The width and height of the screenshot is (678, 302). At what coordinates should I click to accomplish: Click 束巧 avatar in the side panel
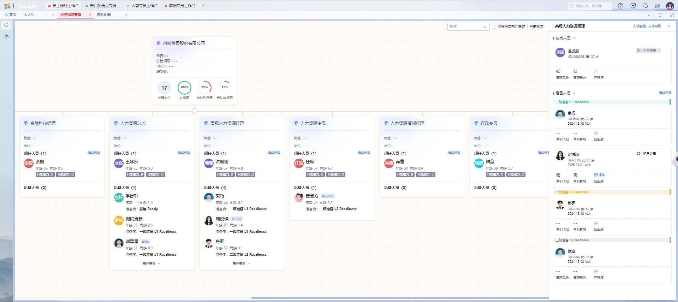point(560,114)
